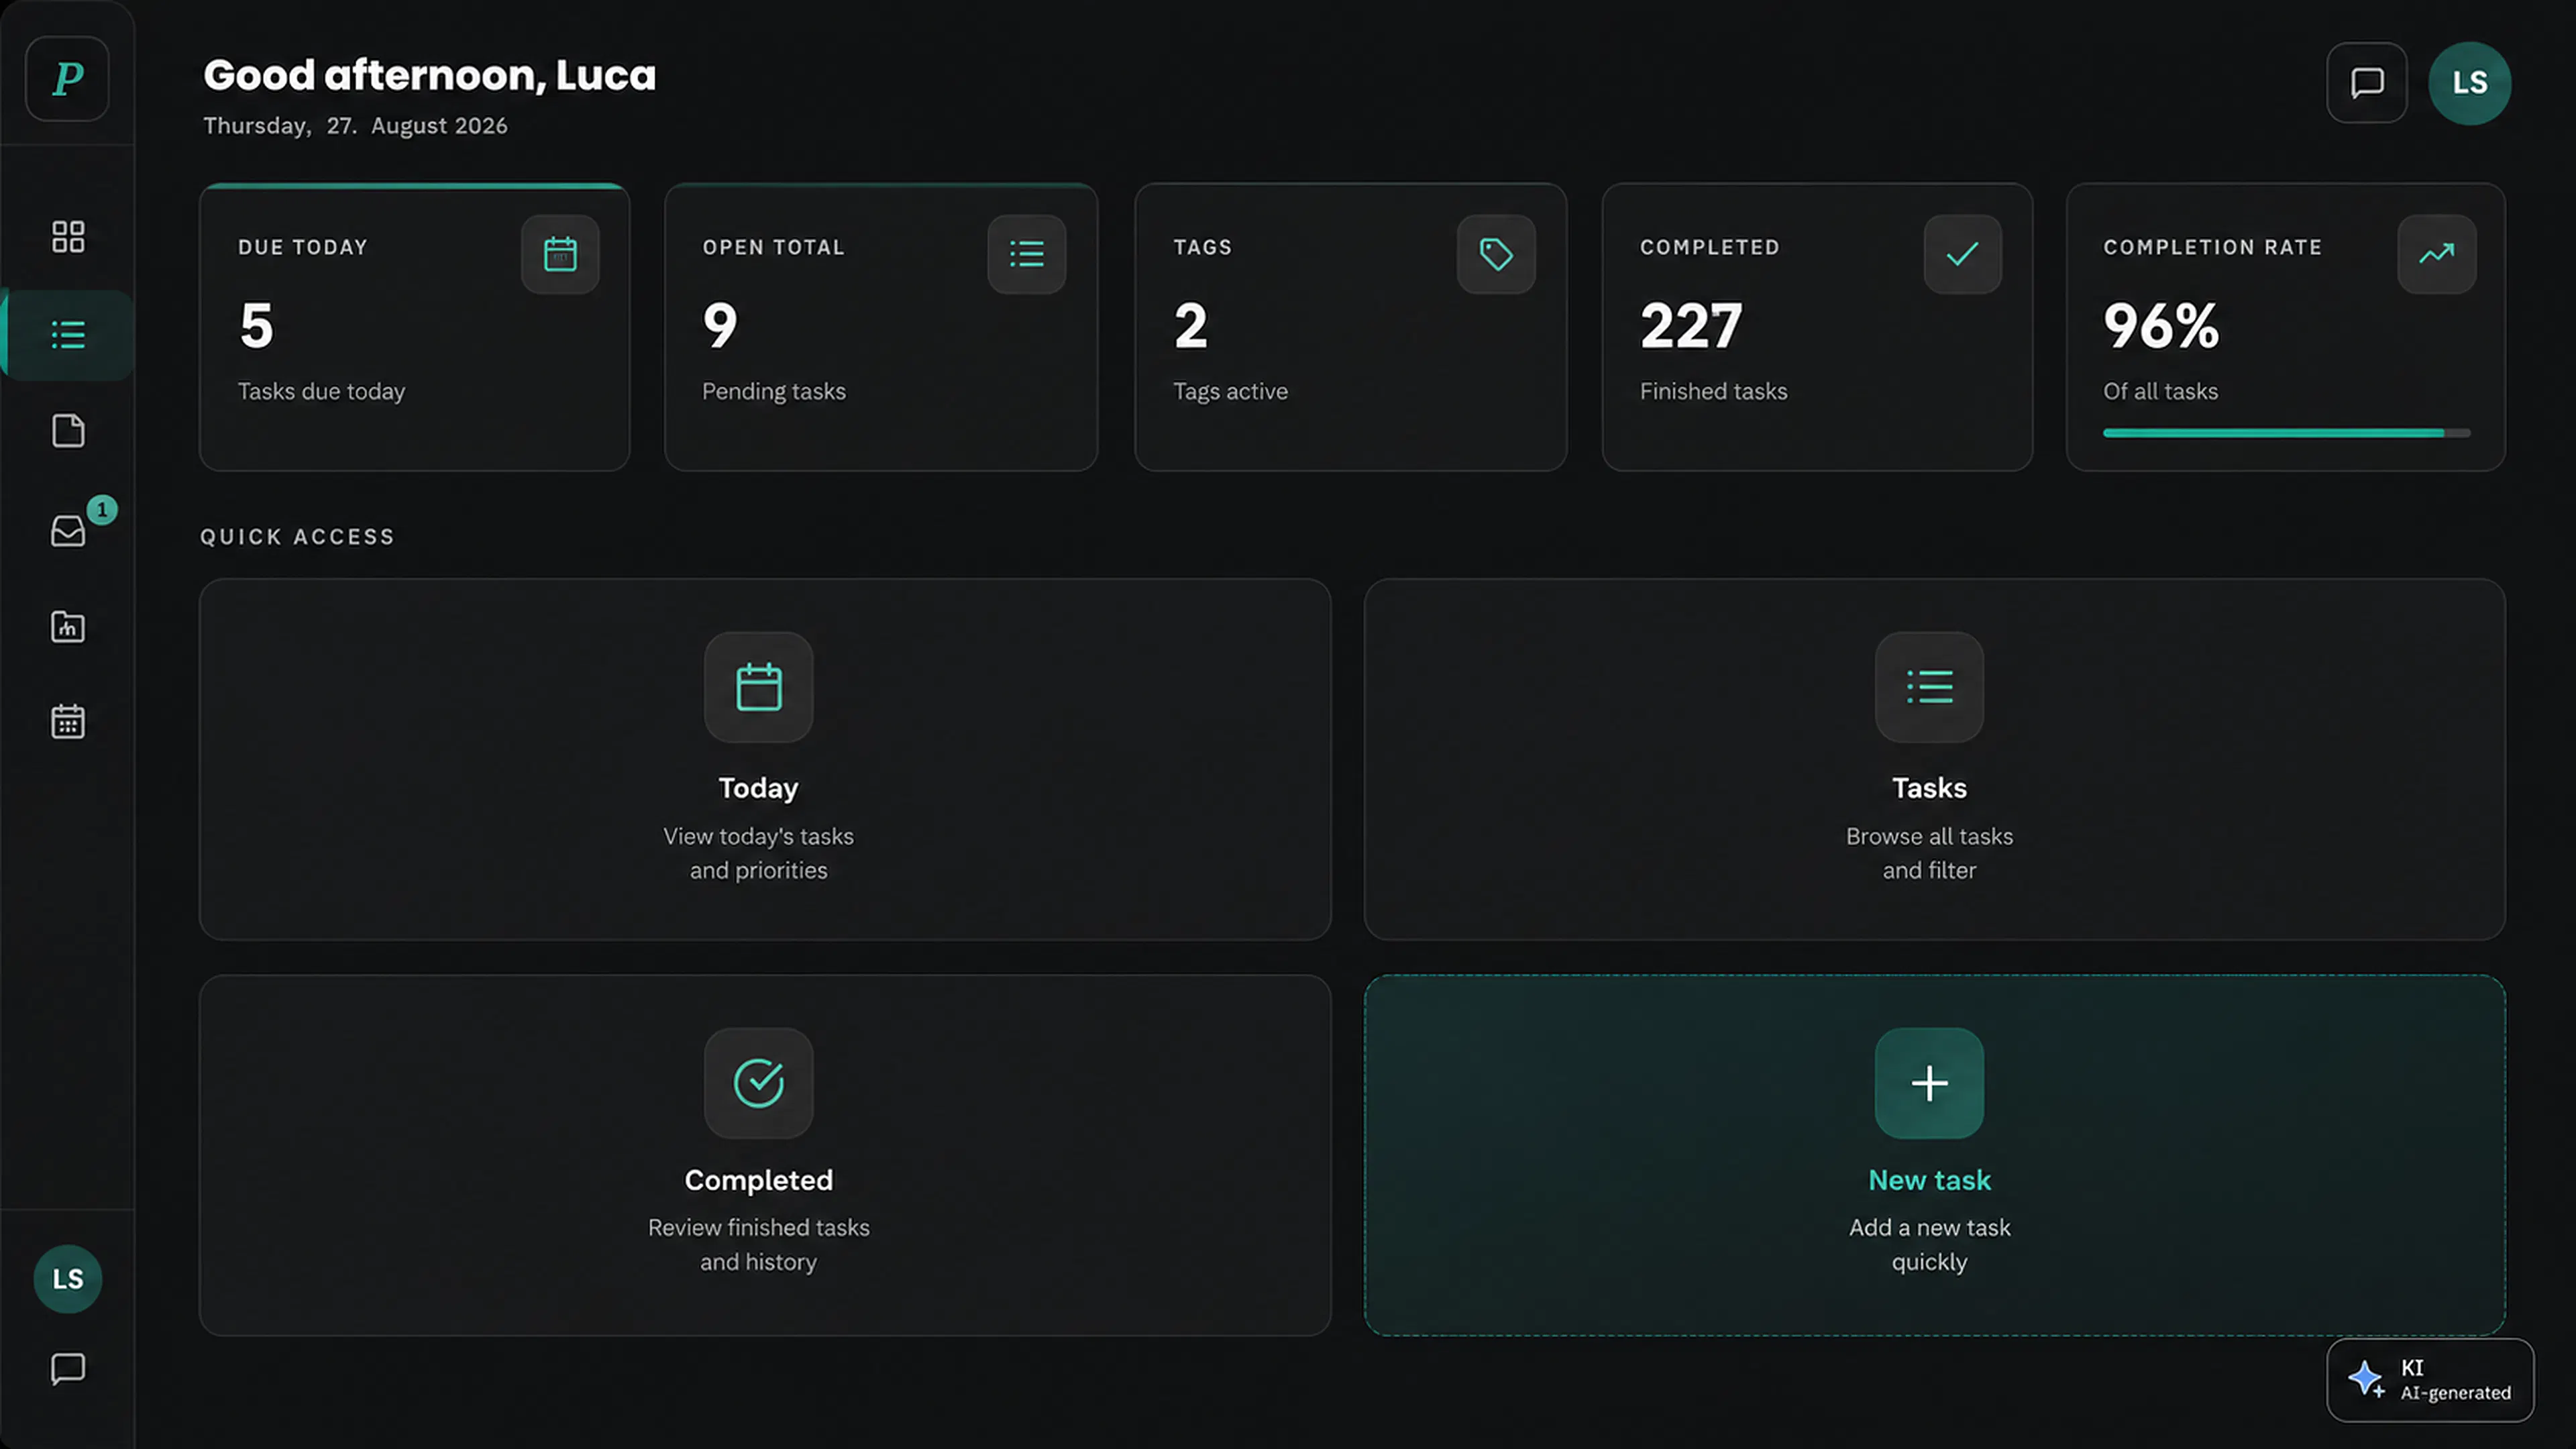Screen dimensions: 2576x1449
Task: Open the Open Total stat card
Action: point(881,327)
